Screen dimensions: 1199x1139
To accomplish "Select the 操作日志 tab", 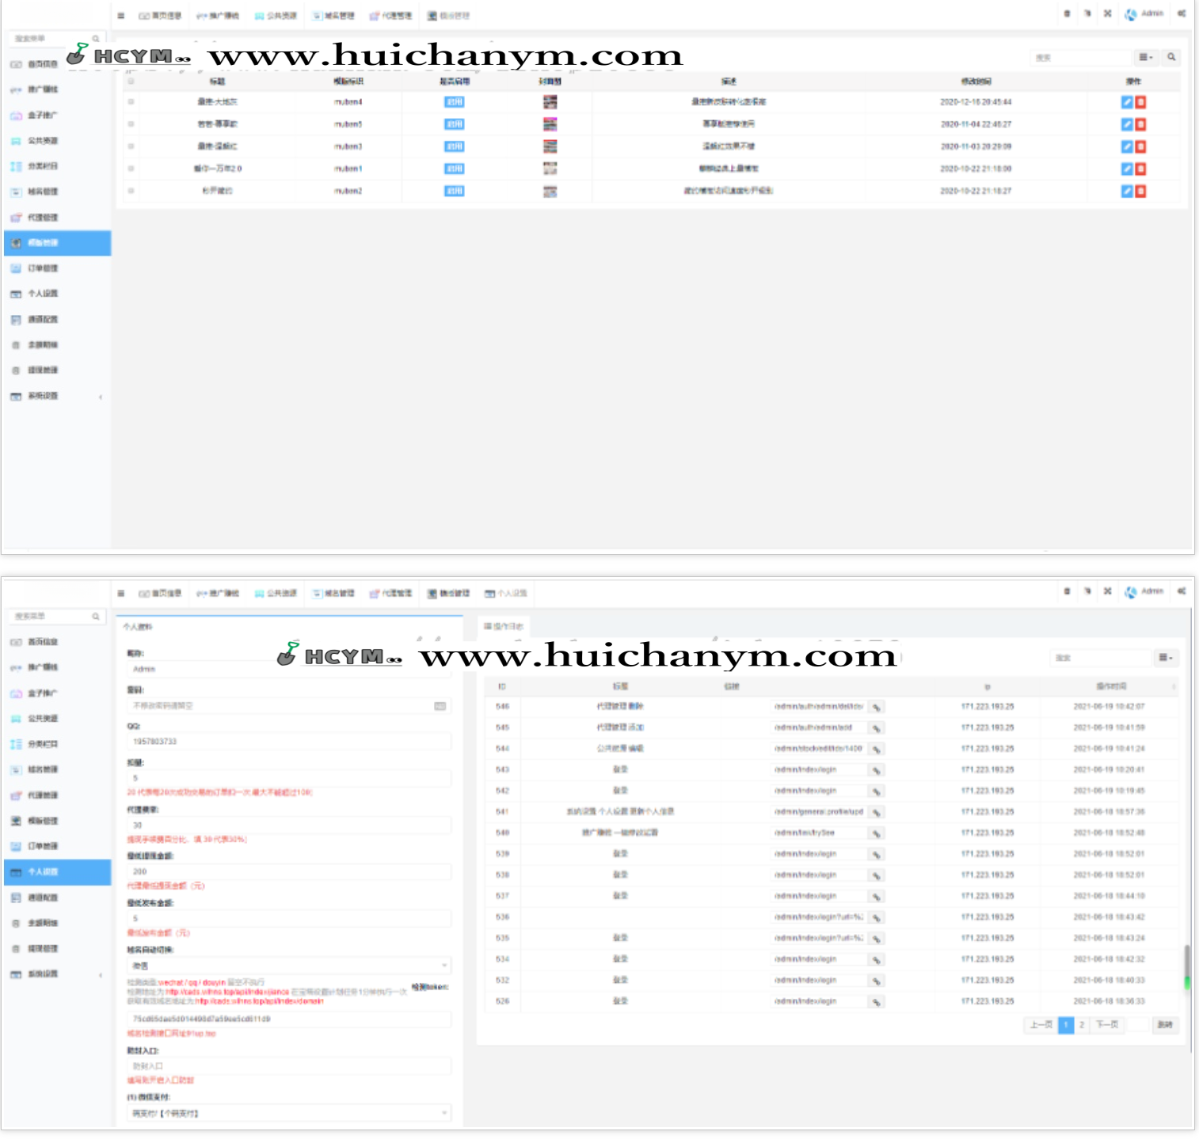I will (504, 626).
